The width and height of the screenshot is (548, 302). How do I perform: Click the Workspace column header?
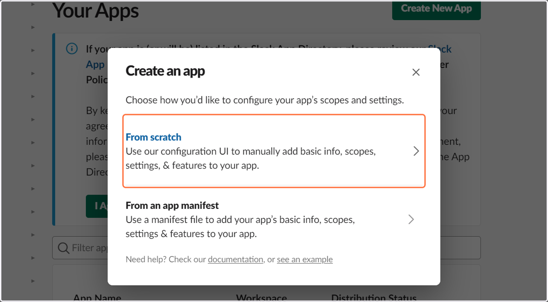coord(261,297)
